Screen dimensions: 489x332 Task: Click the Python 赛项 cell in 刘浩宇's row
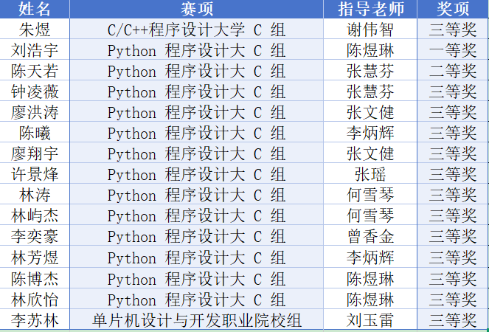coord(196,49)
